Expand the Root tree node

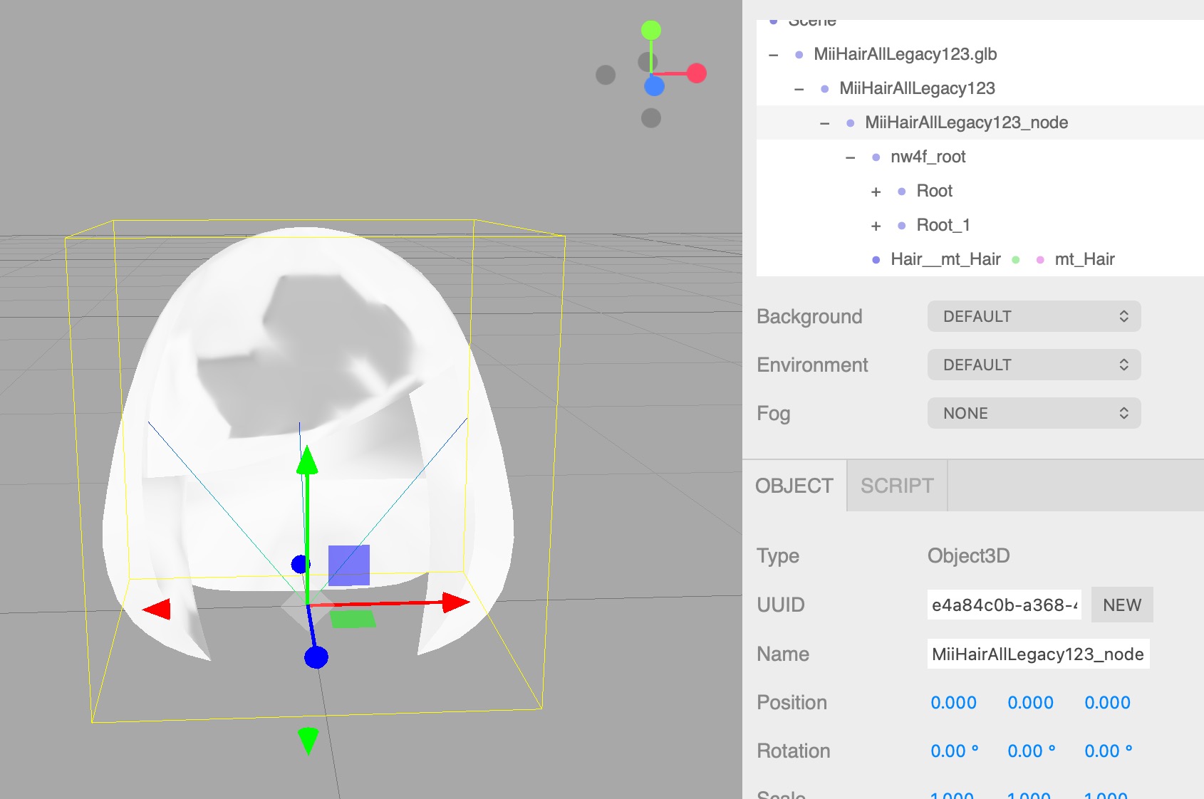pos(876,192)
